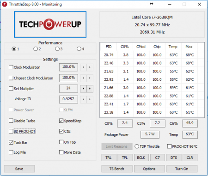Click the ThrottleStop title bar icon

pos(5,4)
